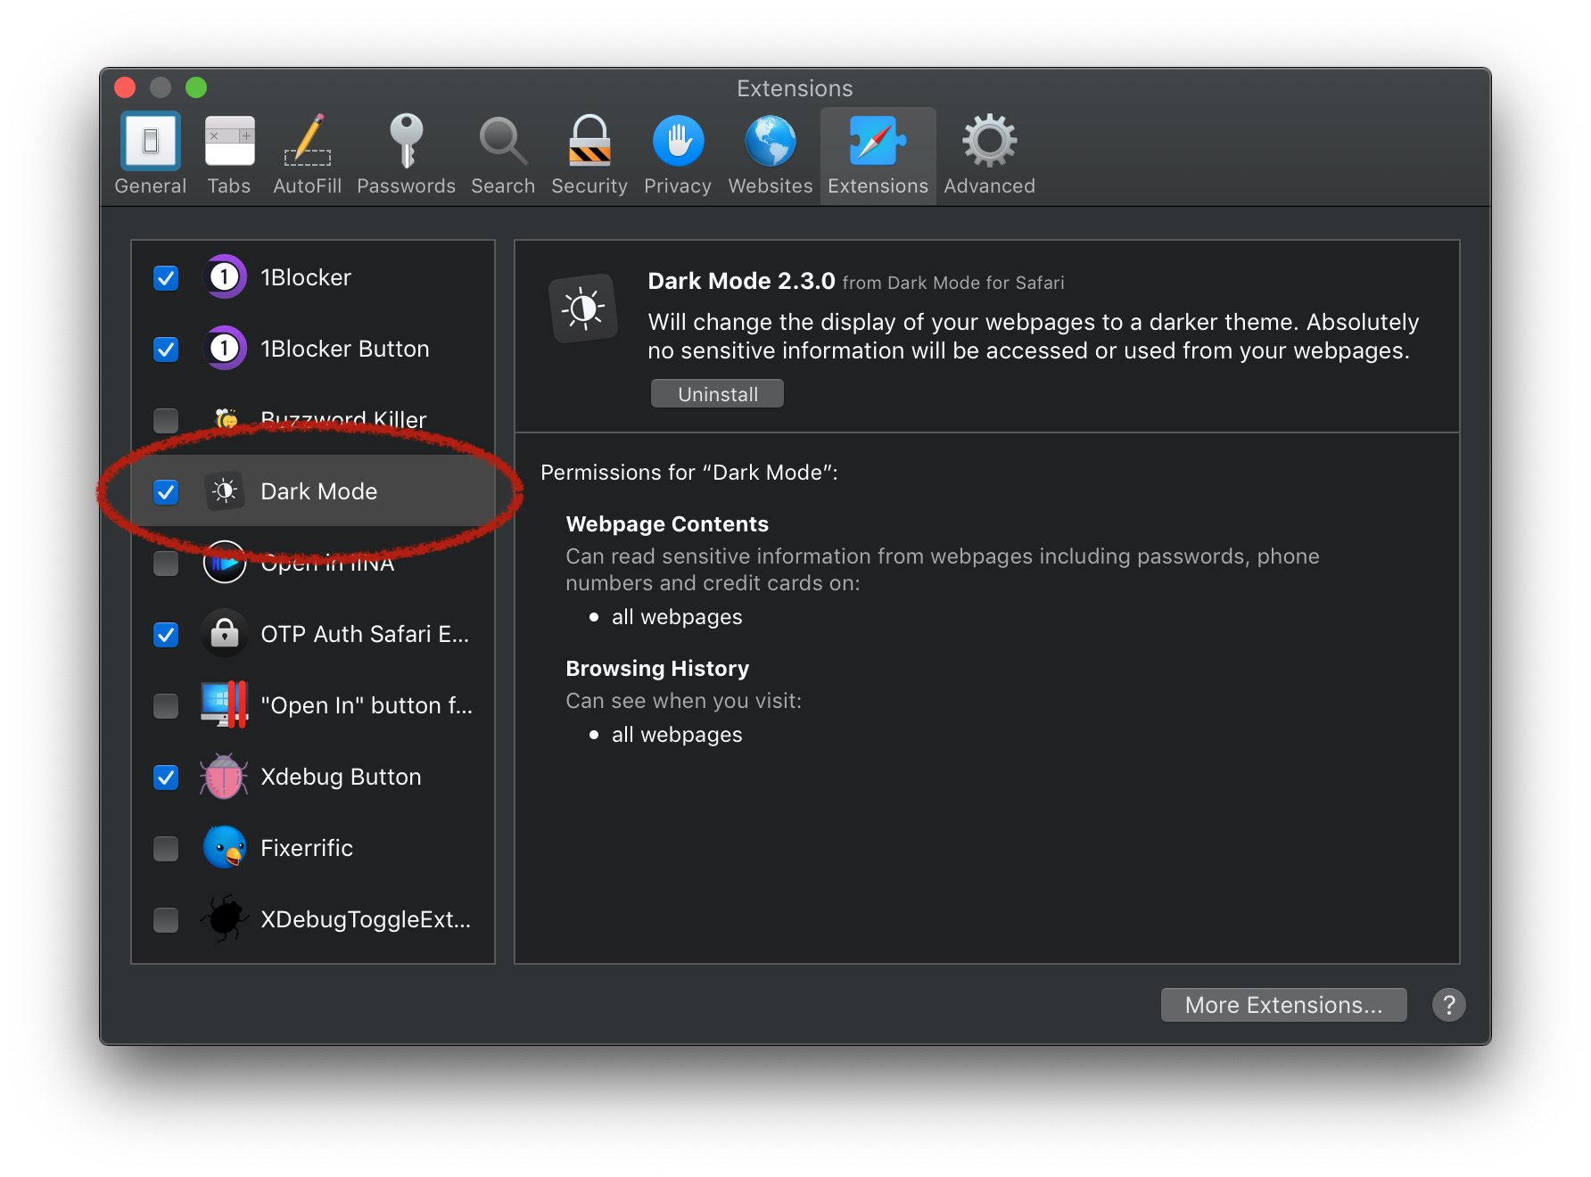Uncheck the Xdebug Button checkbox
The image size is (1591, 1177).
[x=166, y=778]
